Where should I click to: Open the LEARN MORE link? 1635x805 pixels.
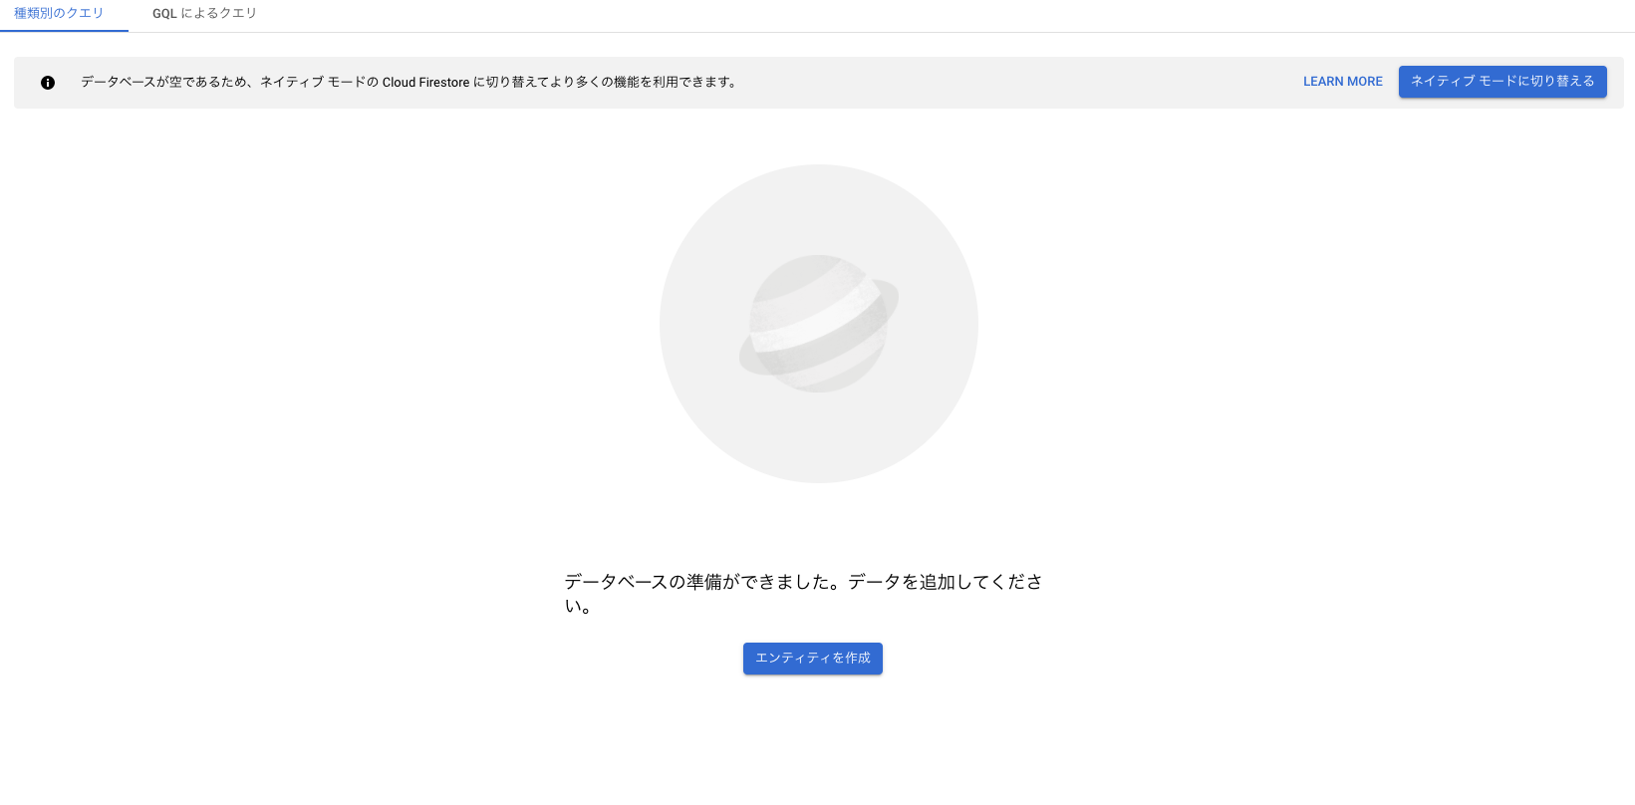click(x=1342, y=82)
